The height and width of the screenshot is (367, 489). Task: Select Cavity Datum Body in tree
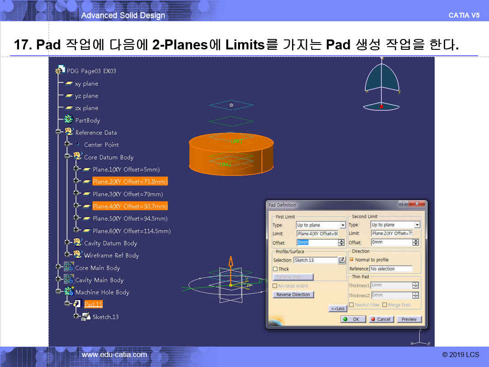(110, 243)
